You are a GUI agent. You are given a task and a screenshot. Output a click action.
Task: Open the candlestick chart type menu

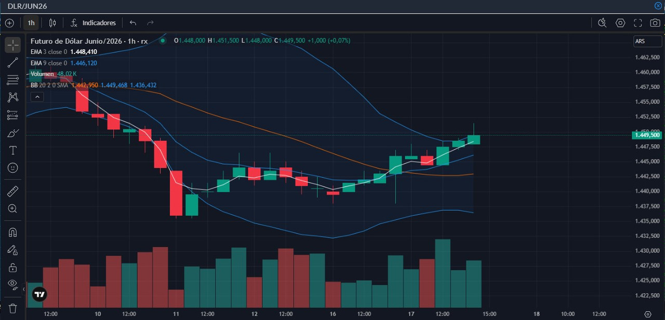pos(52,23)
